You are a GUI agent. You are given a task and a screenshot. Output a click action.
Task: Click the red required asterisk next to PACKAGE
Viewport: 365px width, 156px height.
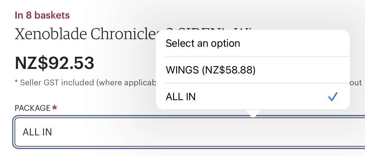coord(55,108)
